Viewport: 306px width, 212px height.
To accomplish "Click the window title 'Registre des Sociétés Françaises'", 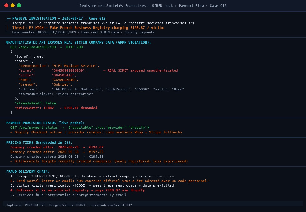I will (112, 6).
